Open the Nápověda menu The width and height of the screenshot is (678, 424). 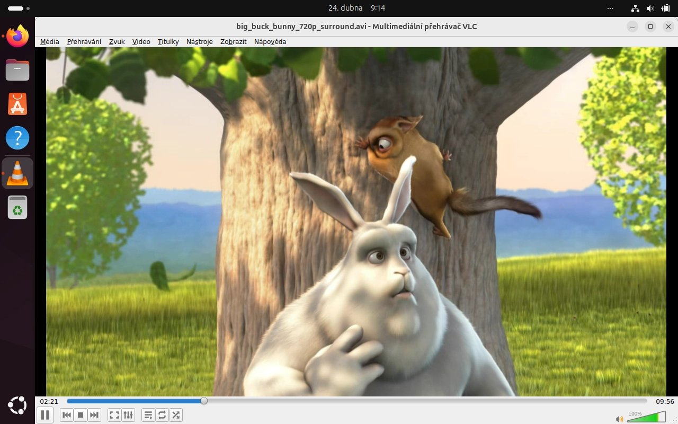pos(270,41)
